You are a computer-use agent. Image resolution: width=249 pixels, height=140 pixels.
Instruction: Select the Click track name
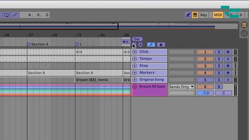[144, 52]
